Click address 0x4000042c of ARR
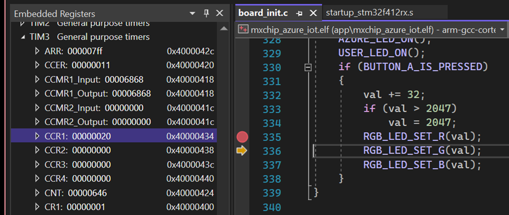509x215 pixels. click(x=190, y=51)
